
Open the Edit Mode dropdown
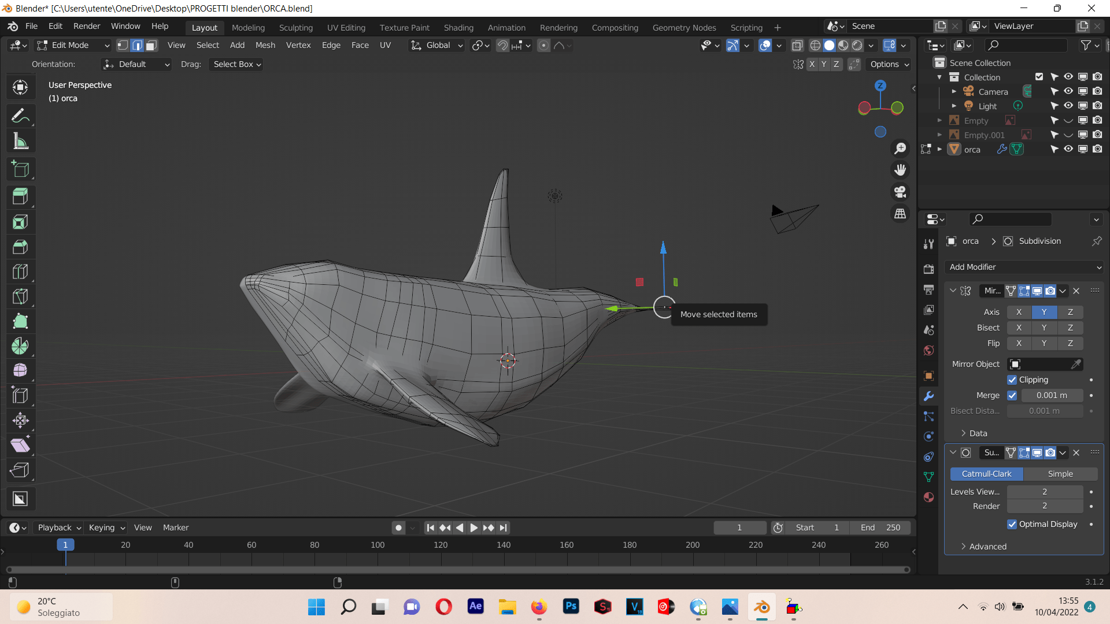coord(73,45)
